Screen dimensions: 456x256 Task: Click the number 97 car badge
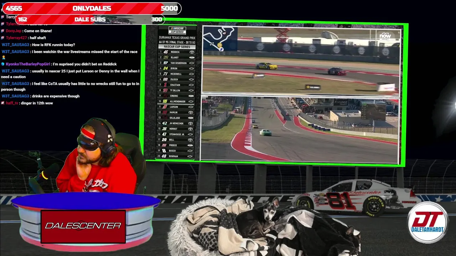[x=165, y=63]
